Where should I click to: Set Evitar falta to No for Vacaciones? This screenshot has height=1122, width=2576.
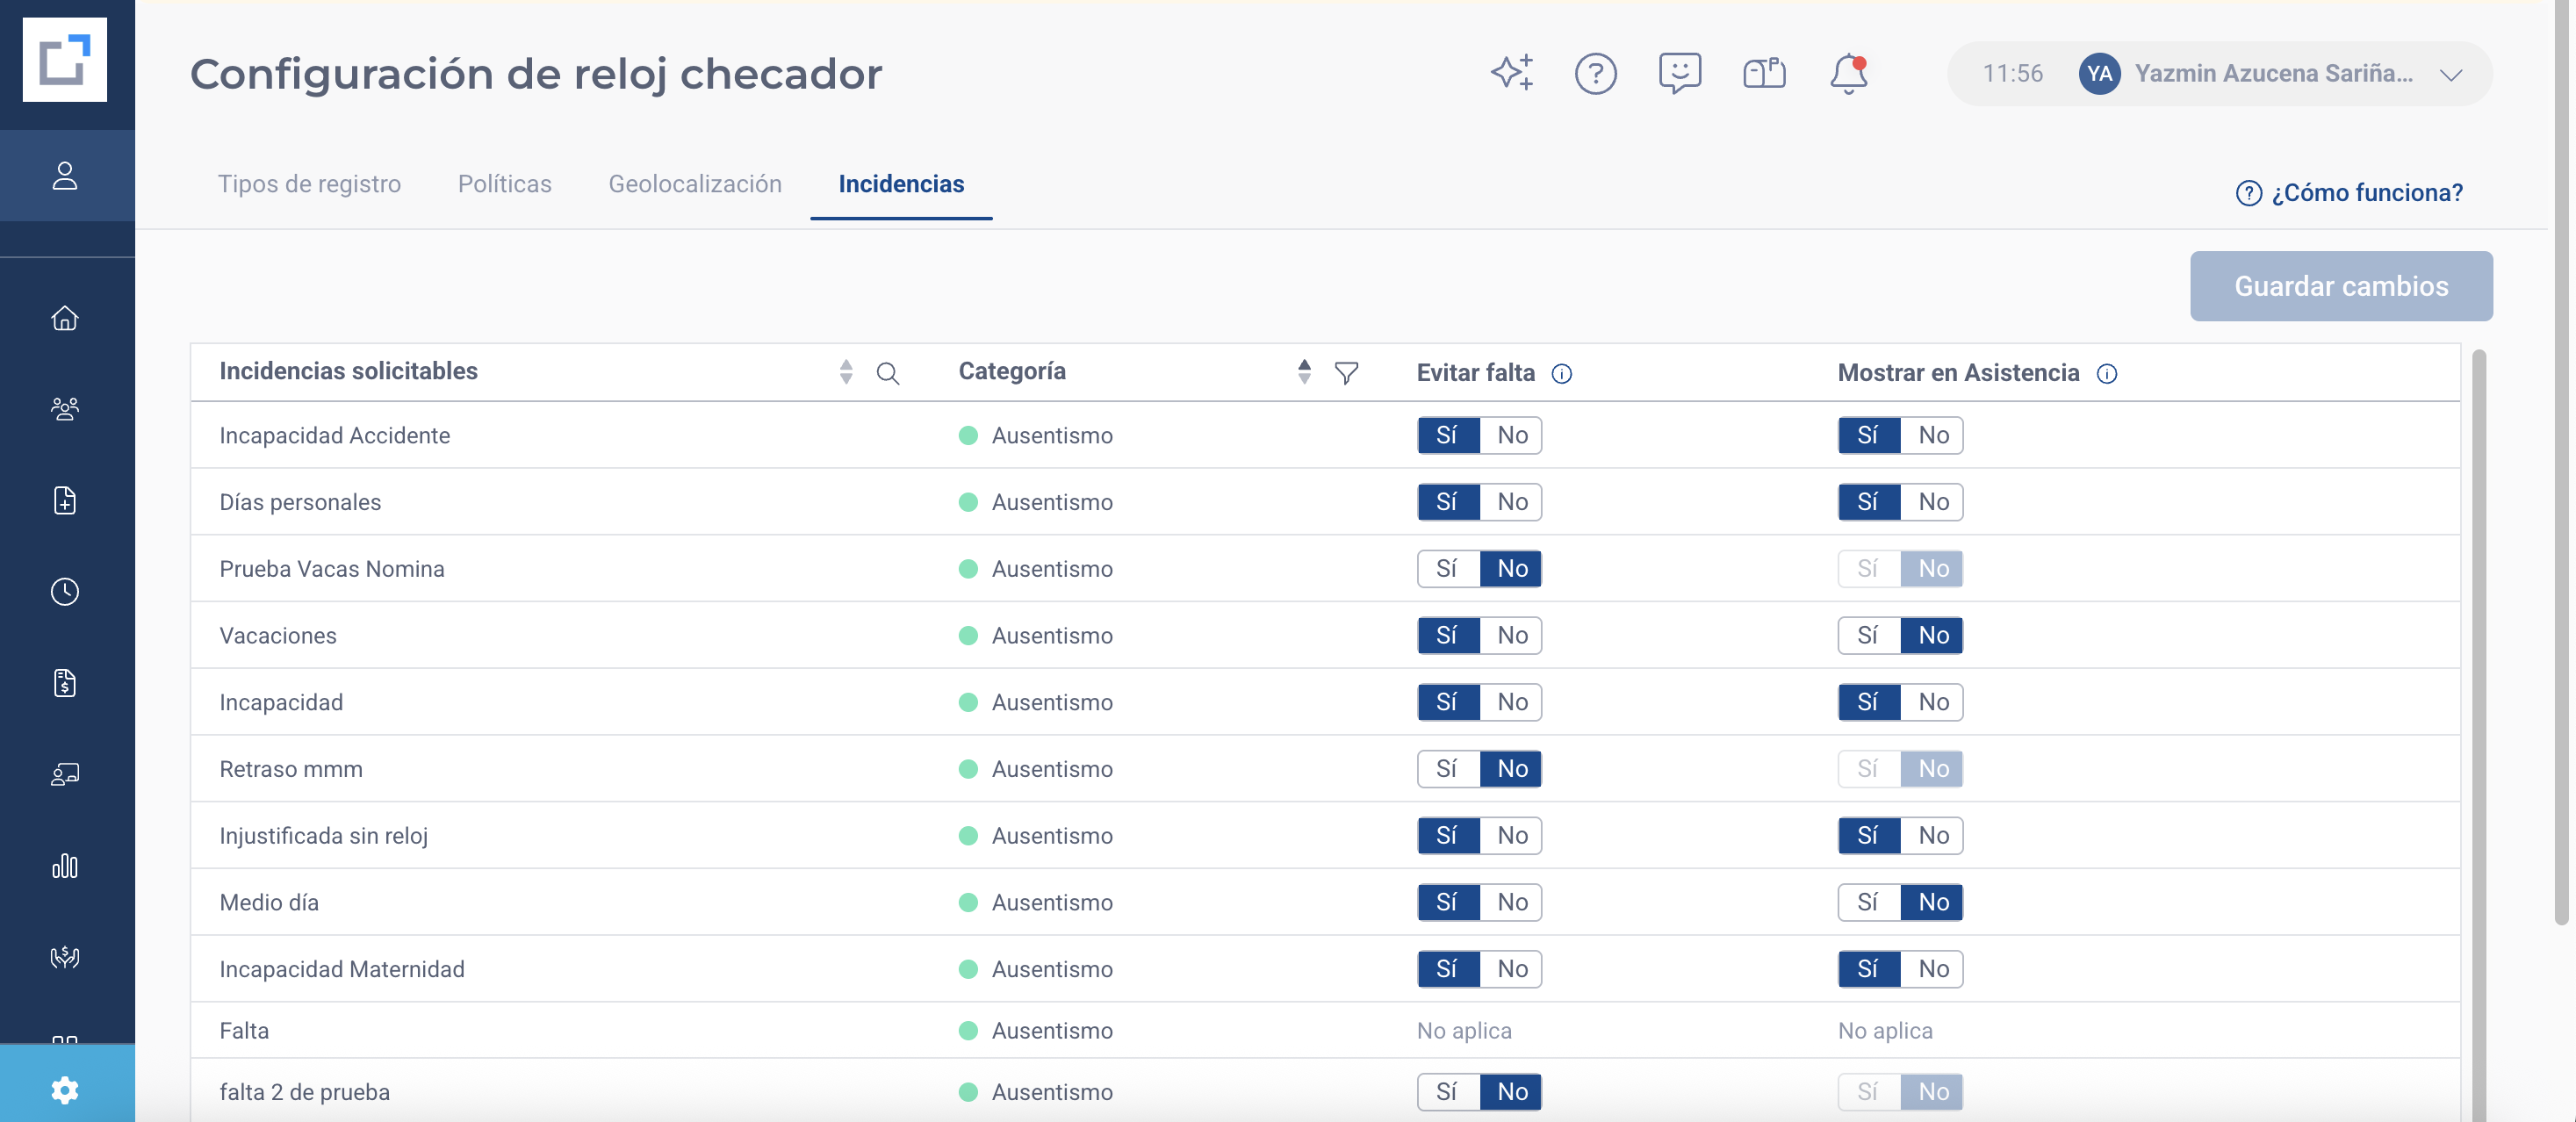1511,635
